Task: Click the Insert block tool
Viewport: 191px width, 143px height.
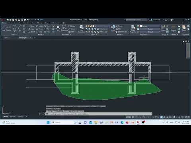Action: tap(113, 28)
